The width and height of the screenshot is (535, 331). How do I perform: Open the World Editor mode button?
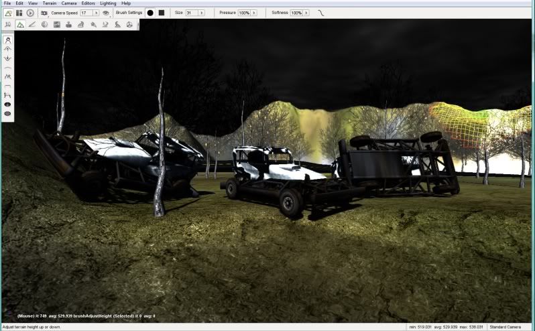click(x=7, y=13)
